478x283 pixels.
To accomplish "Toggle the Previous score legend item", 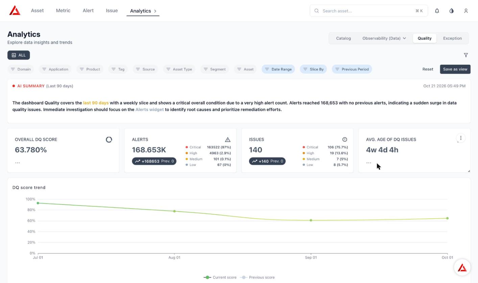I will coord(257,277).
